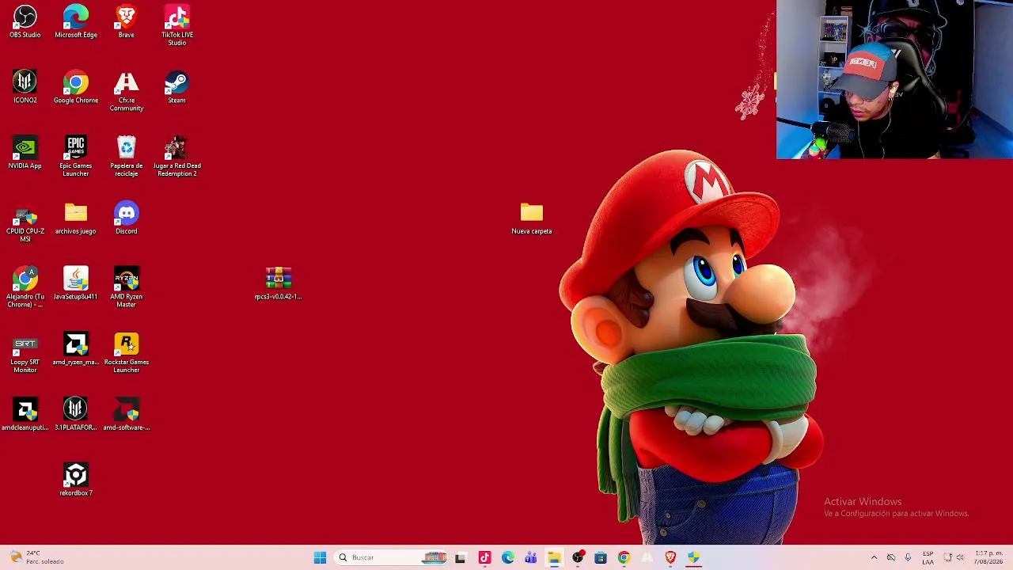Select the Epic Games Launcher icon
Image resolution: width=1013 pixels, height=570 pixels.
(76, 156)
